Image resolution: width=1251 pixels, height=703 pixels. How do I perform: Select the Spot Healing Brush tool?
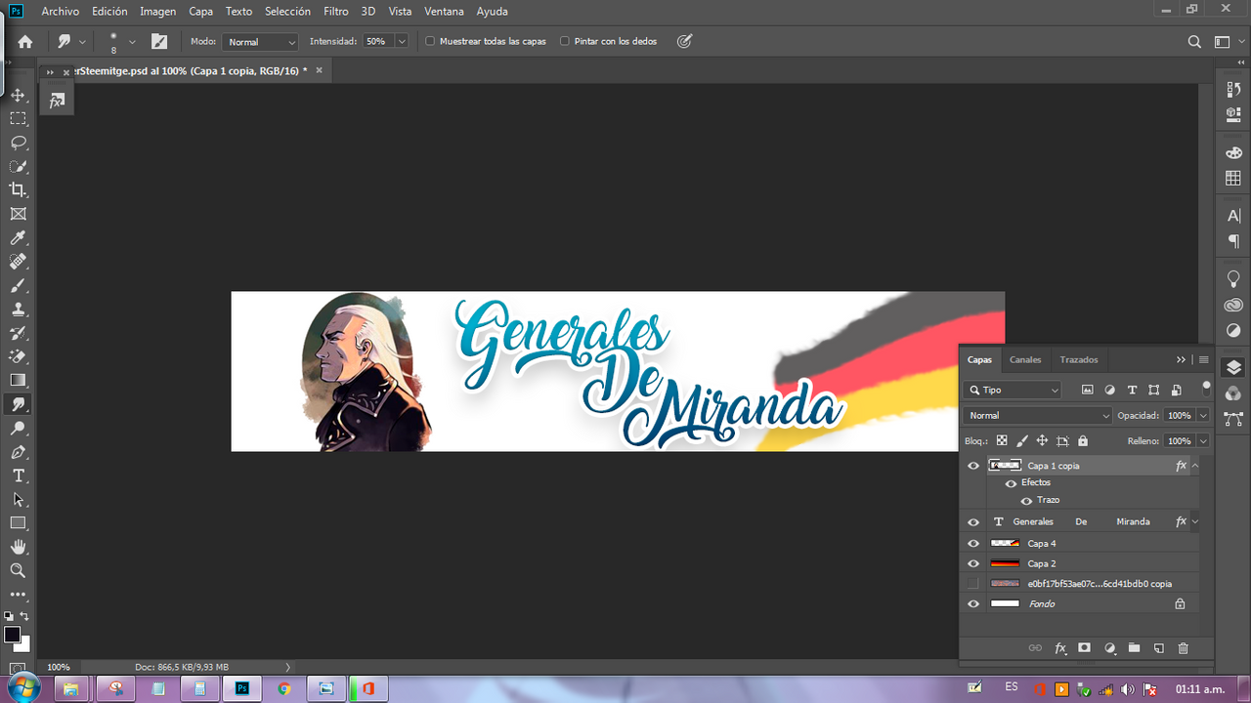18,262
